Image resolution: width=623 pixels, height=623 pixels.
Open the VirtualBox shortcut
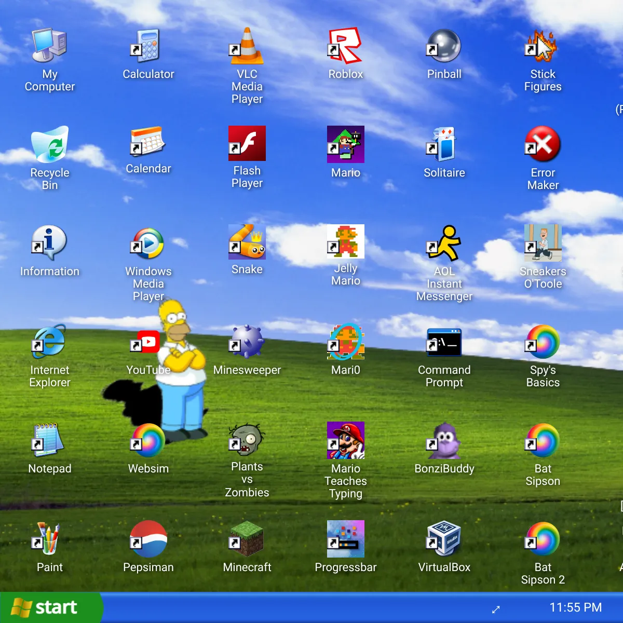[x=444, y=539]
